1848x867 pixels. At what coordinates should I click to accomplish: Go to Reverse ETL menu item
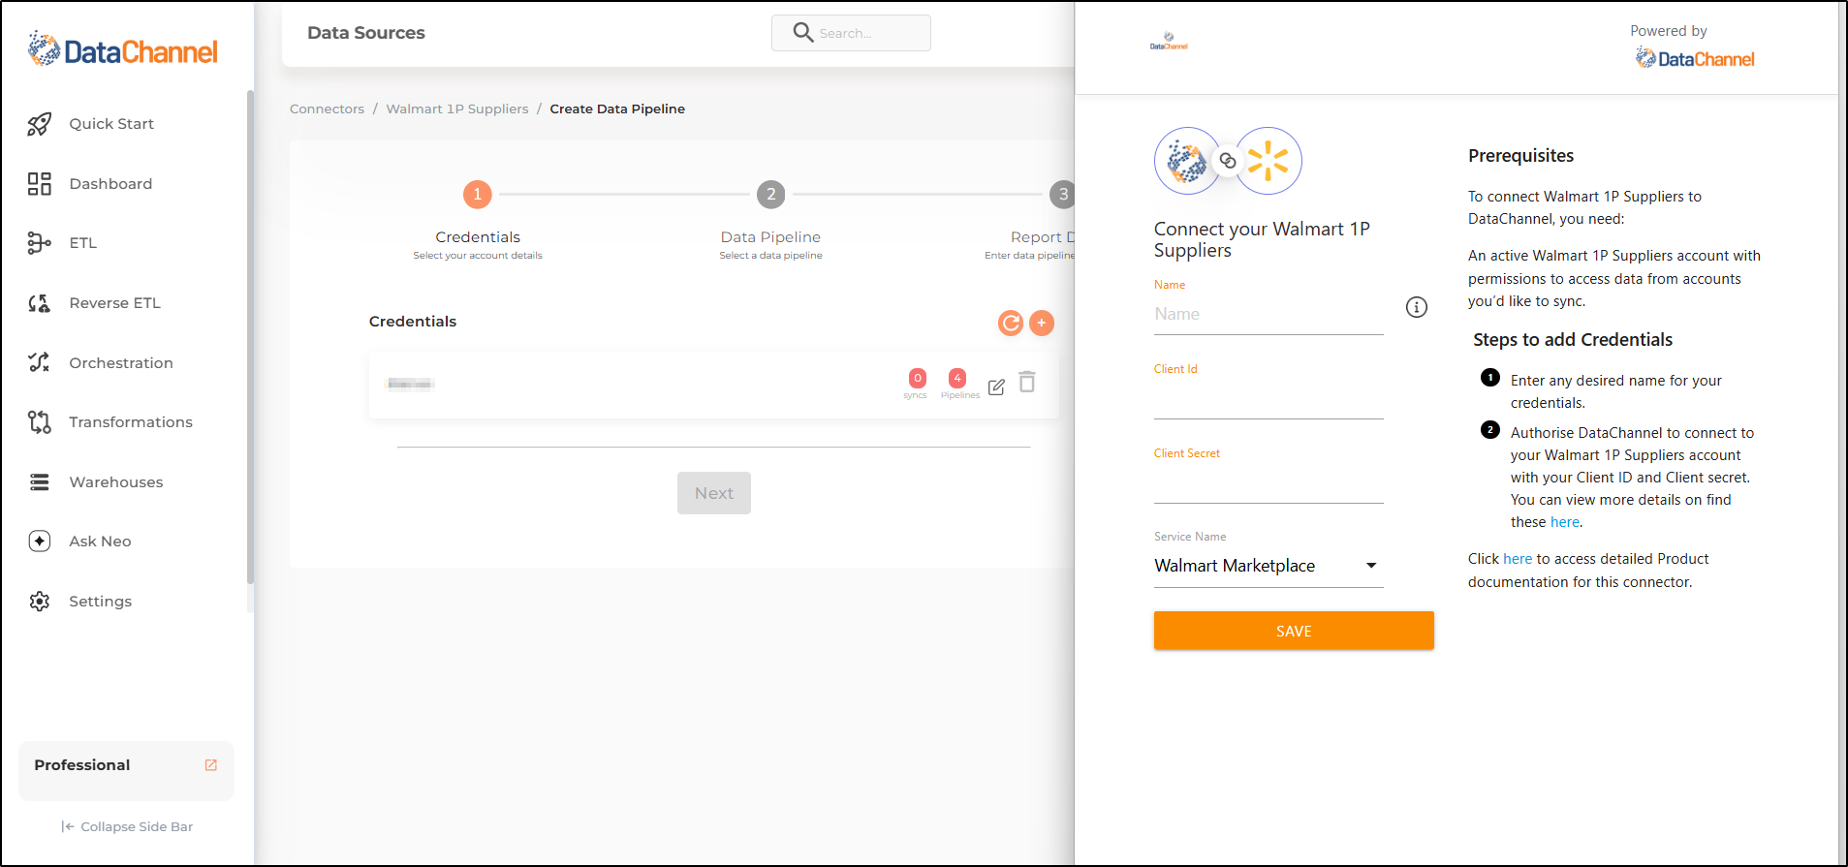[114, 303]
